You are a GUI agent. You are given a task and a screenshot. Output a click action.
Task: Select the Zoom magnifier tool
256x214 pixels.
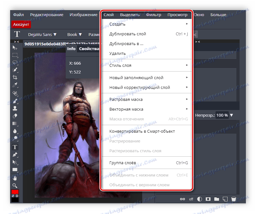pos(15,186)
